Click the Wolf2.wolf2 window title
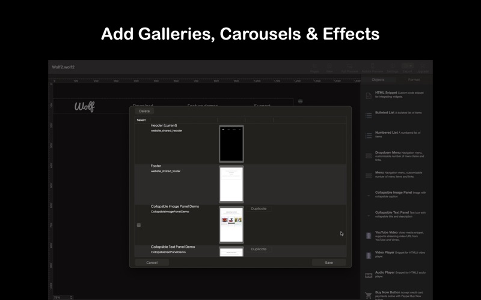Screen dimensions: 481x300 coord(63,67)
